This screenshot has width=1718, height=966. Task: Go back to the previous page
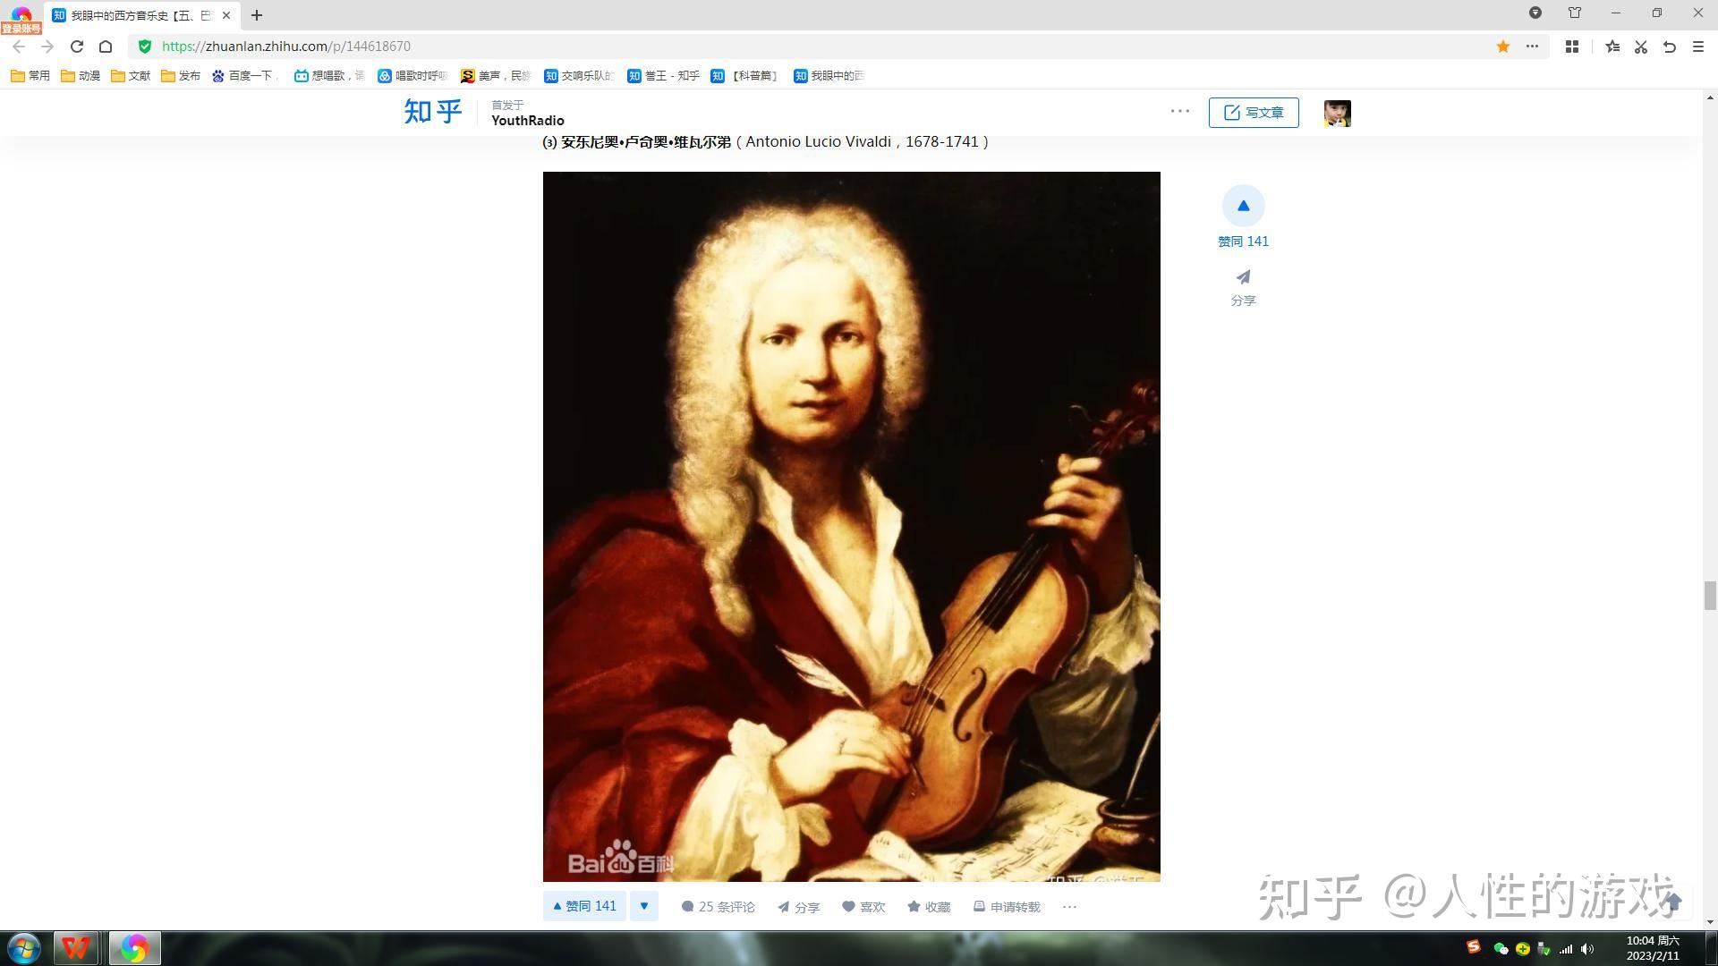coord(19,47)
